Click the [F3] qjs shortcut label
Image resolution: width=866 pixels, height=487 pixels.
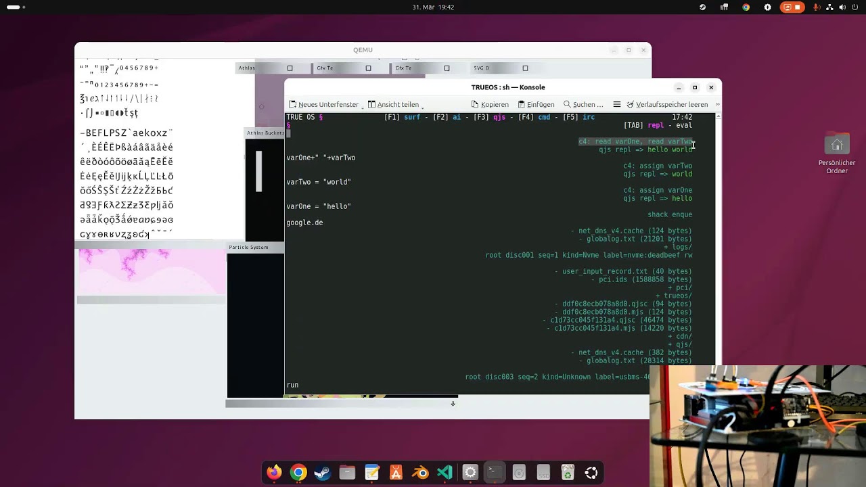pos(489,117)
